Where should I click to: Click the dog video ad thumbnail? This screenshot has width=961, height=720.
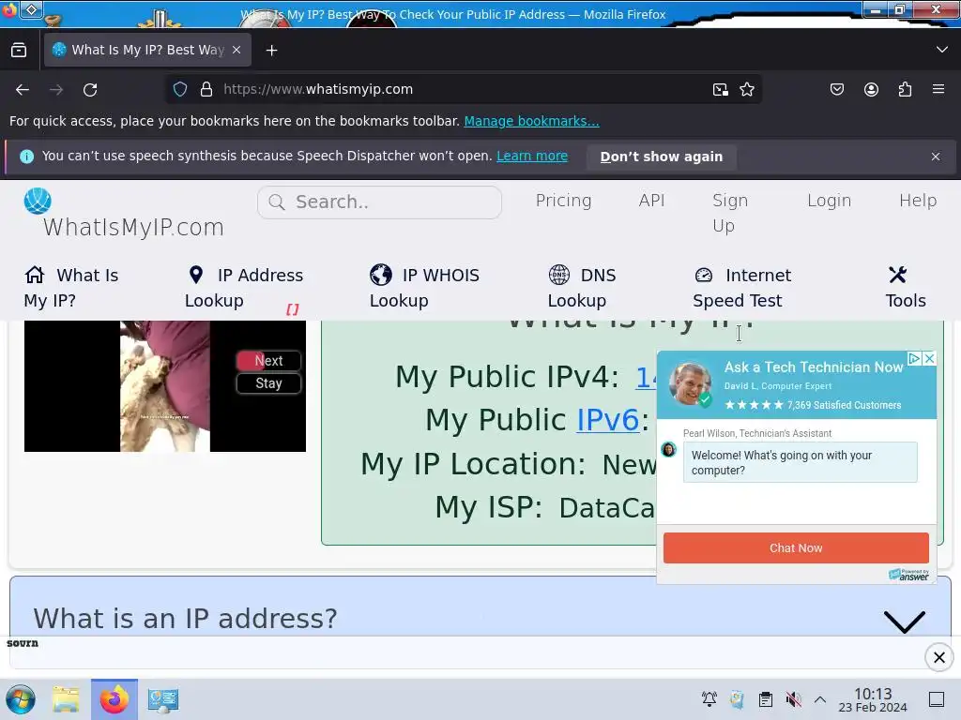(165, 386)
